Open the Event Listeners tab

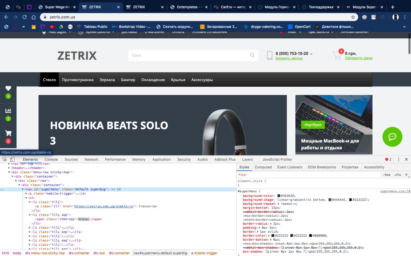(x=290, y=167)
